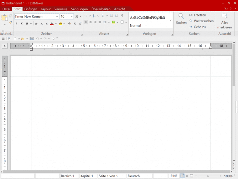
Task: Expand the font size dropdown
Action: (x=71, y=16)
